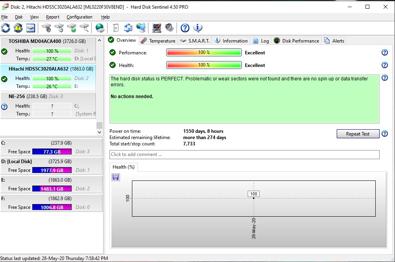Click the D: drive 1977.9 GB free space bar
Screen dimensions: 395x262
52,170
